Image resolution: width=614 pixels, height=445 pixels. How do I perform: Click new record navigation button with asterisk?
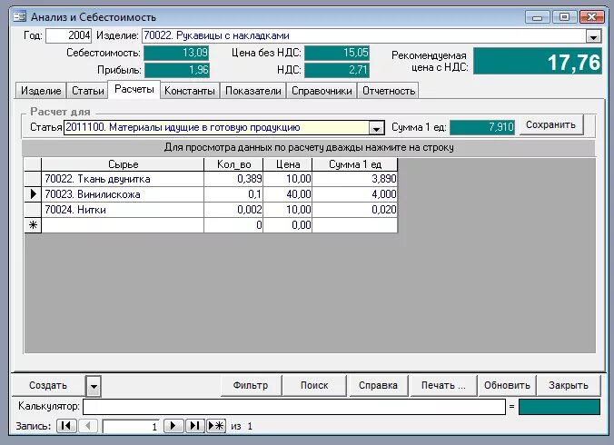(x=216, y=426)
